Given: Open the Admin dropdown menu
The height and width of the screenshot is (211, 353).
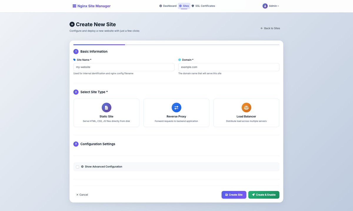Looking at the screenshot, I should [271, 6].
